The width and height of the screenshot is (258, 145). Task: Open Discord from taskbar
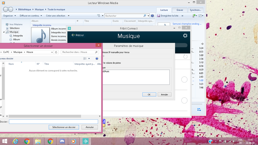[x=62, y=141]
